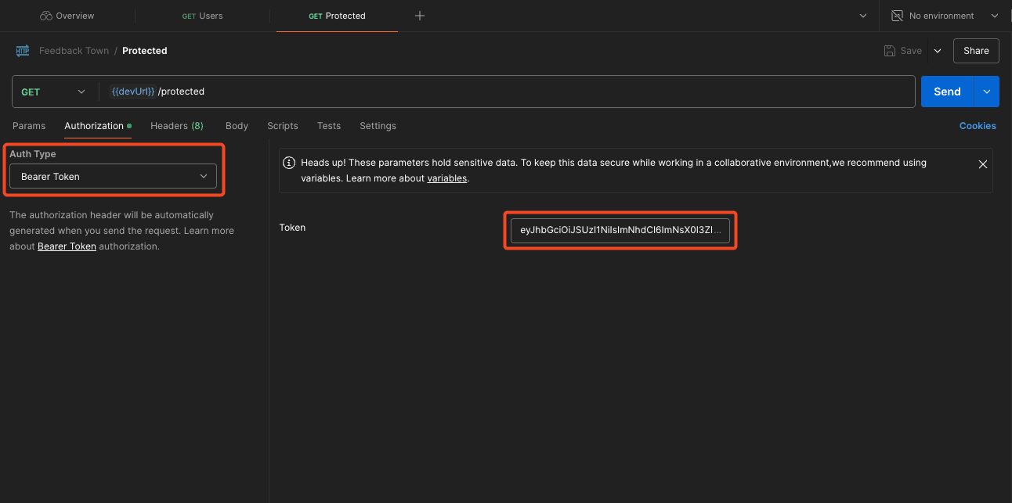
Task: Open the Scripts tab
Action: (x=283, y=126)
